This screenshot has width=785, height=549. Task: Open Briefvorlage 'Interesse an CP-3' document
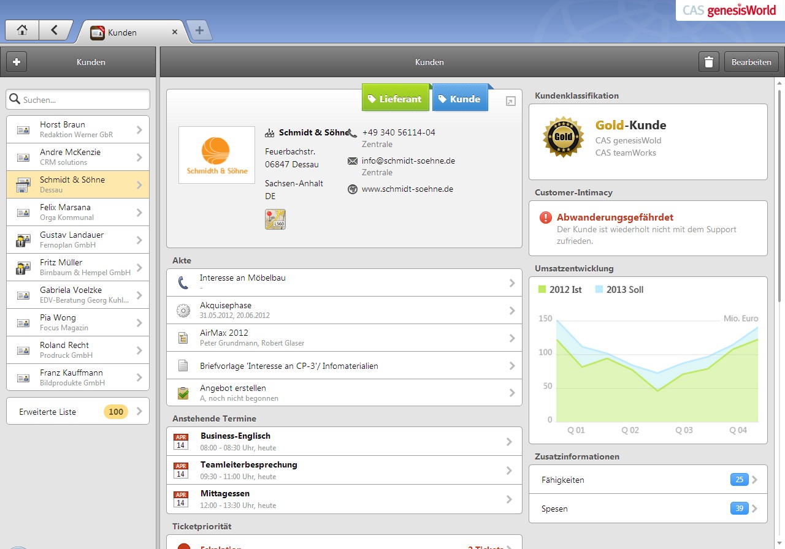tap(344, 365)
